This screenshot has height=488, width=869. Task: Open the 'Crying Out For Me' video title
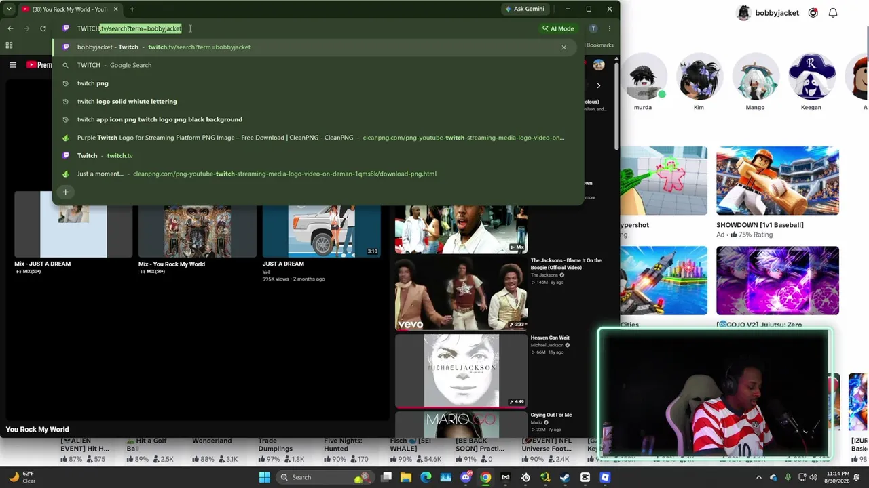(551, 415)
